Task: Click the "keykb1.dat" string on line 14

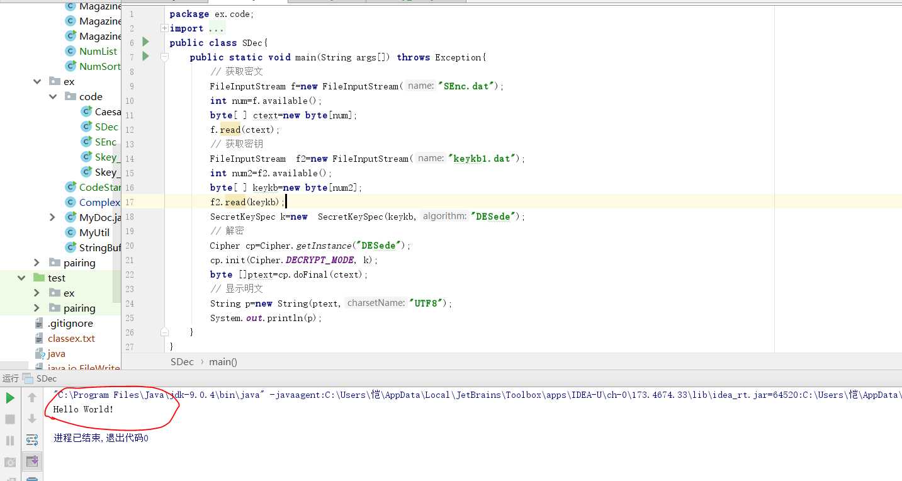Action: [x=483, y=159]
